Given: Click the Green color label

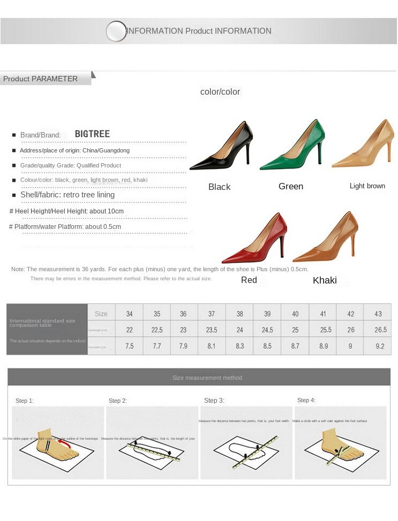Looking at the screenshot, I should coord(291,186).
